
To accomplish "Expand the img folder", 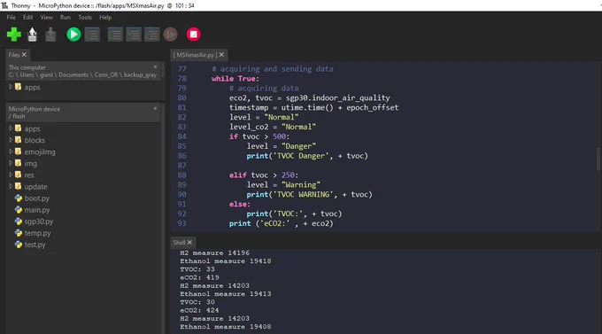I will pyautogui.click(x=11, y=163).
